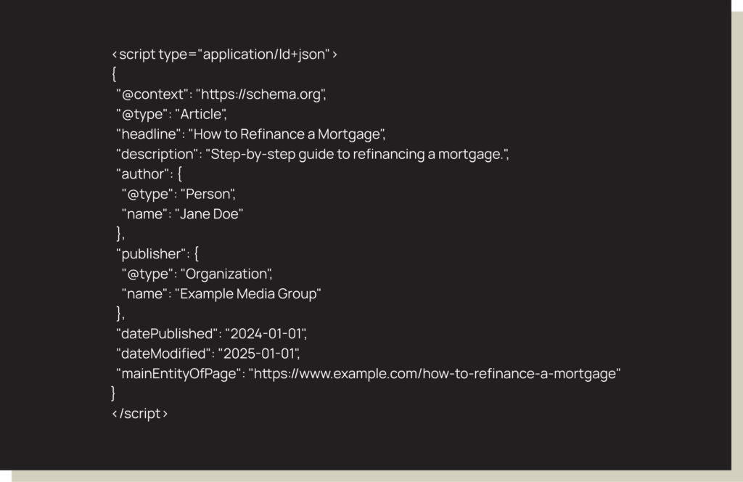Viewport: 743px width, 482px height.
Task: Click the opening script tag line
Action: pyautogui.click(x=224, y=54)
